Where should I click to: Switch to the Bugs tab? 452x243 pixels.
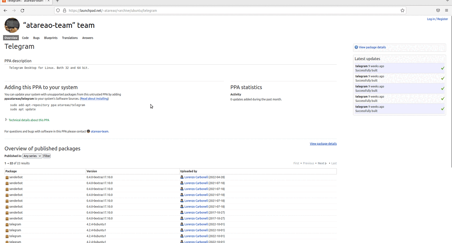[36, 38]
